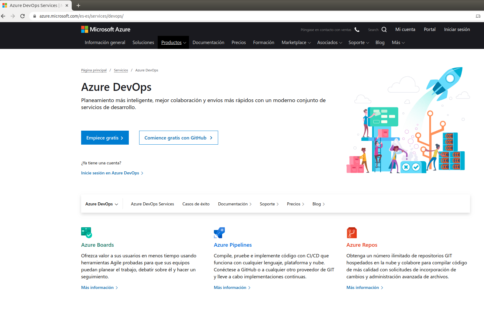Click Azure Pipelines heading link

pyautogui.click(x=233, y=245)
